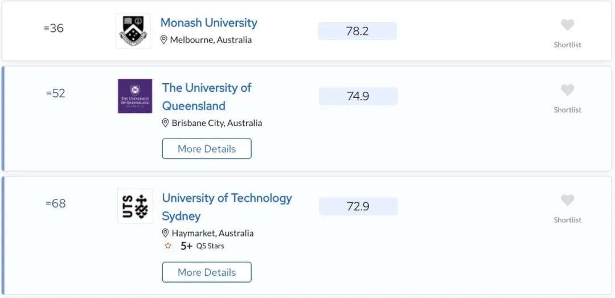Click the 72.9 score bar
Screen dimensions: 615x298
[x=358, y=206]
